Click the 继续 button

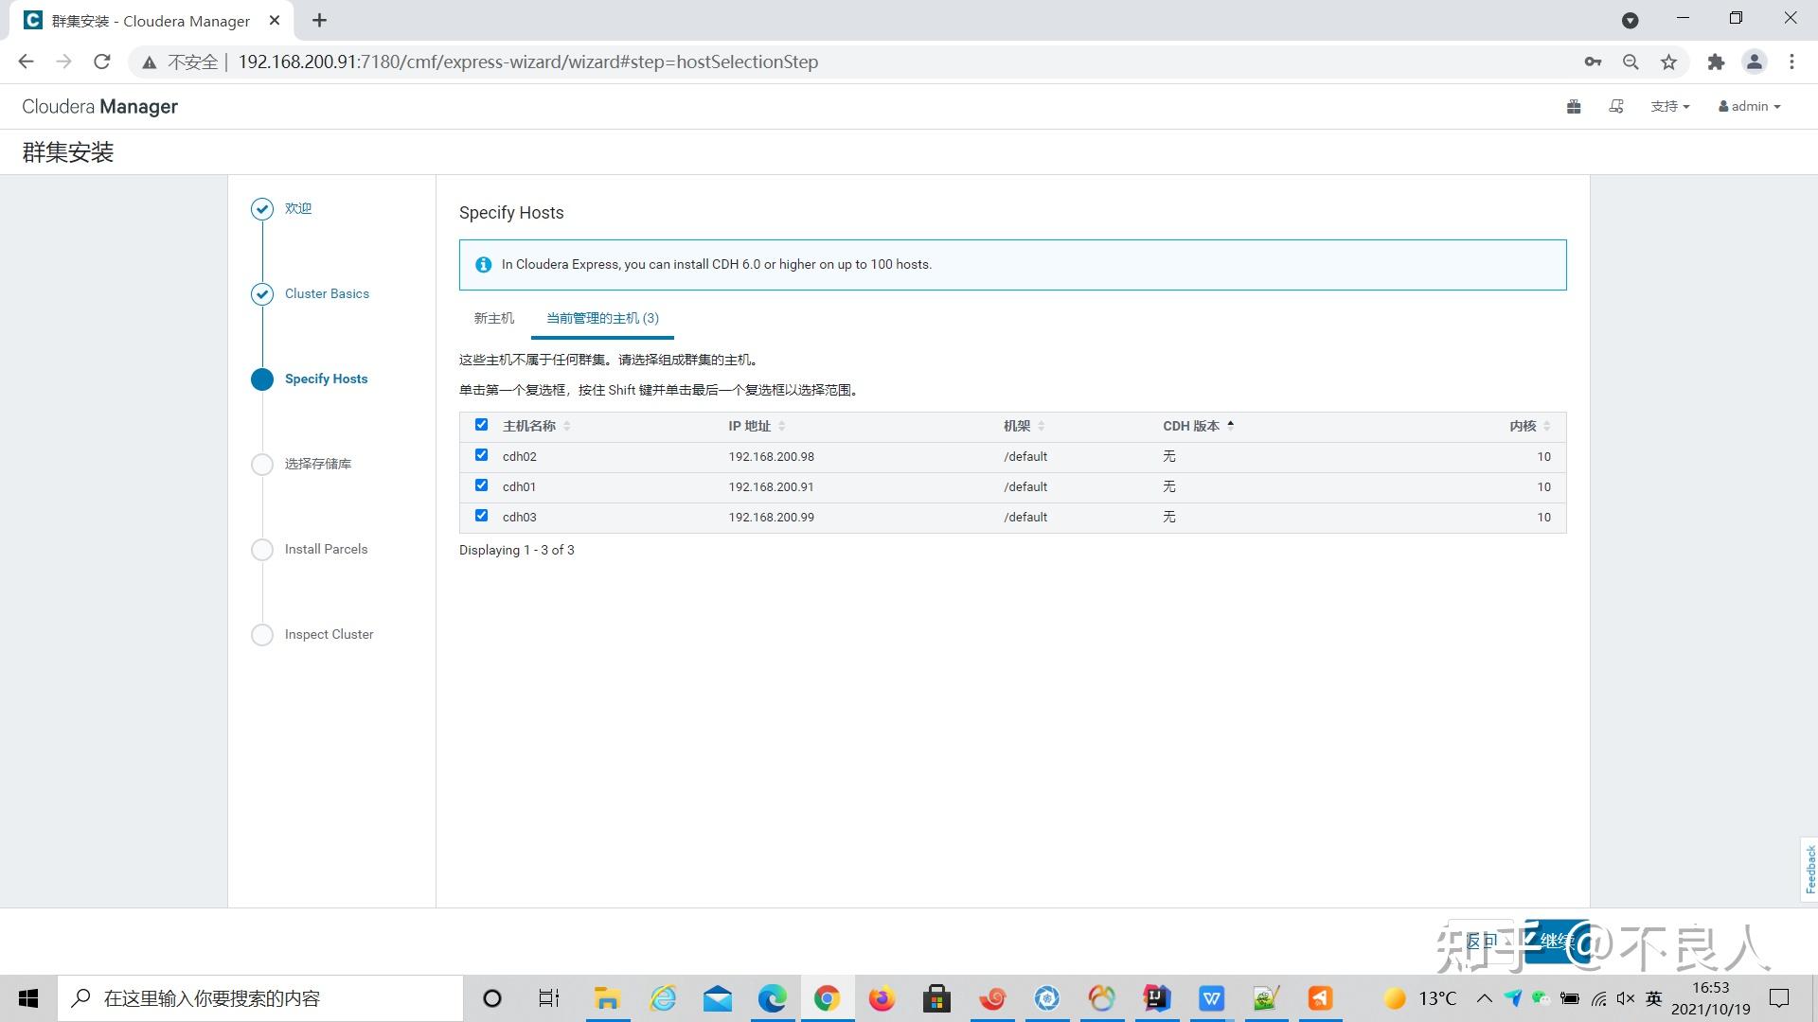(1560, 942)
